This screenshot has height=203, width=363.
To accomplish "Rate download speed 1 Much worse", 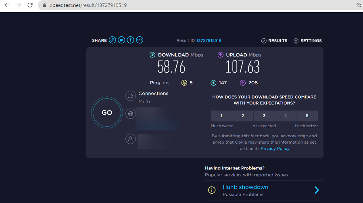I will pyautogui.click(x=221, y=116).
